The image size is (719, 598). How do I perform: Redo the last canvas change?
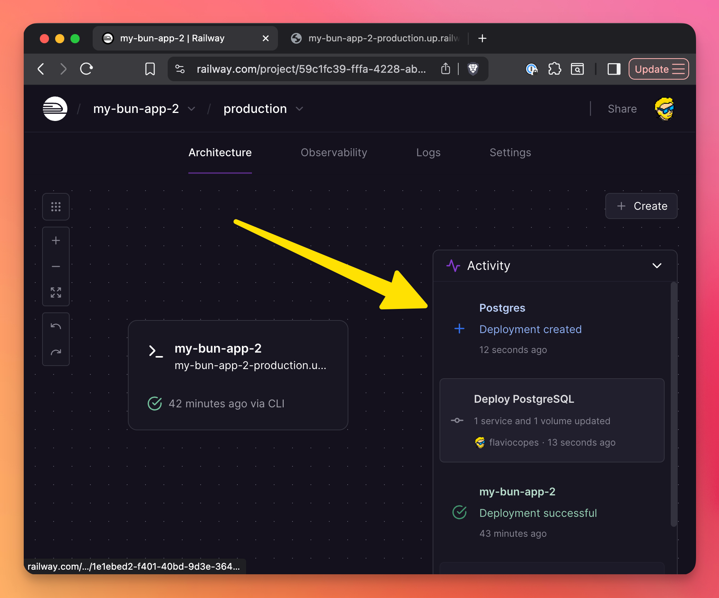click(x=56, y=352)
